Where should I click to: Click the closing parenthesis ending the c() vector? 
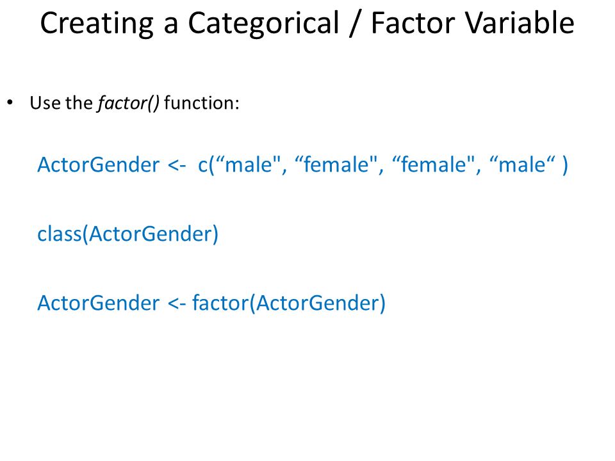(x=565, y=165)
